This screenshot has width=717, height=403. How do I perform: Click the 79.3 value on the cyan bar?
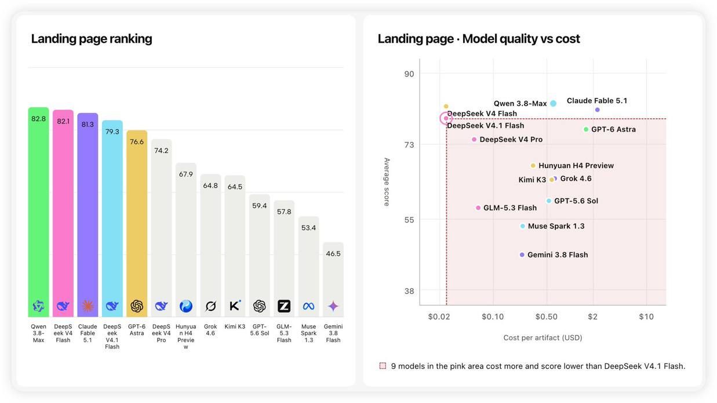(112, 132)
